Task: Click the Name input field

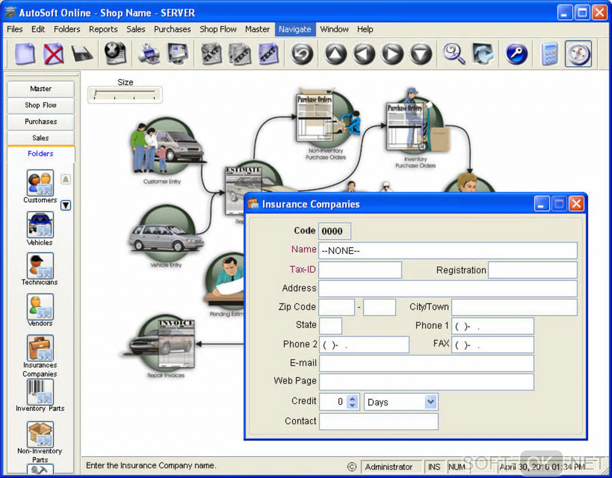Action: [x=448, y=251]
